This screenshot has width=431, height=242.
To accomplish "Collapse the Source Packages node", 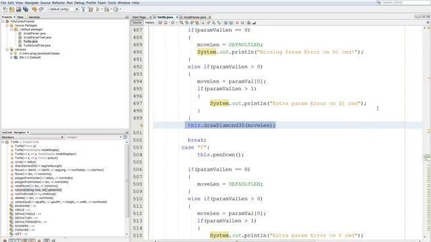I will tap(7, 26).
